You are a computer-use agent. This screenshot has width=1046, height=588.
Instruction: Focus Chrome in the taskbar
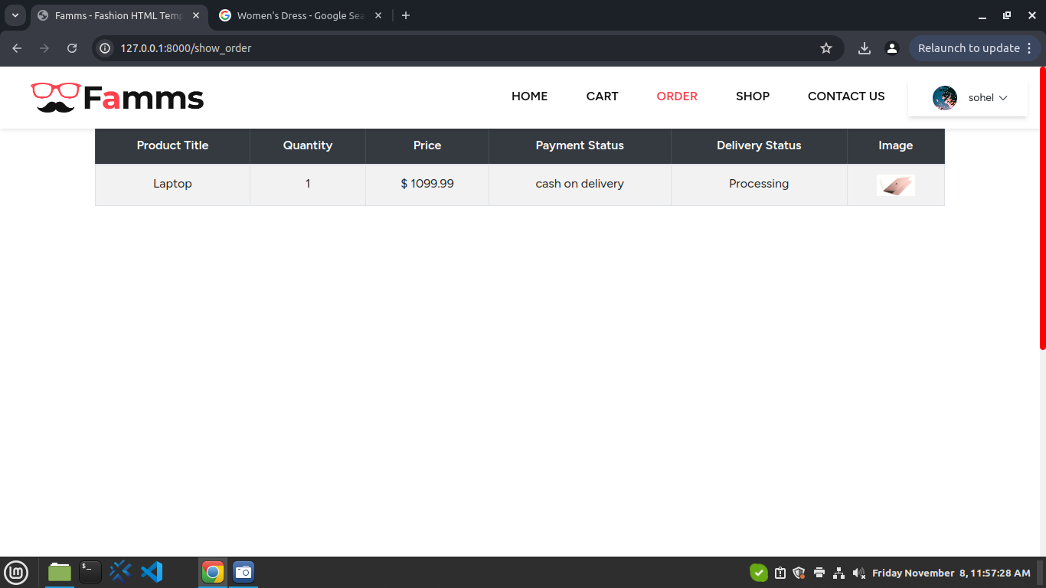(213, 572)
